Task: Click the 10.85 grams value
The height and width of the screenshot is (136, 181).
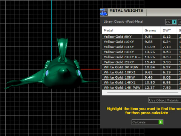Action: (150, 82)
